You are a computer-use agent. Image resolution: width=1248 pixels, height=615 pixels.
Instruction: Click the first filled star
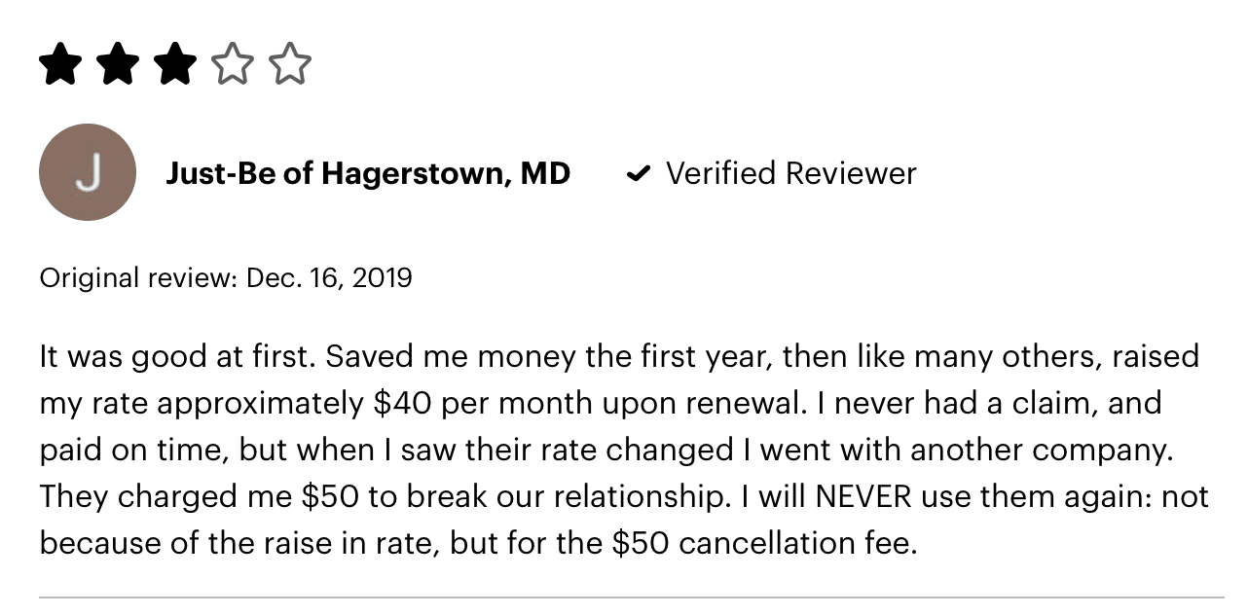pos(59,64)
